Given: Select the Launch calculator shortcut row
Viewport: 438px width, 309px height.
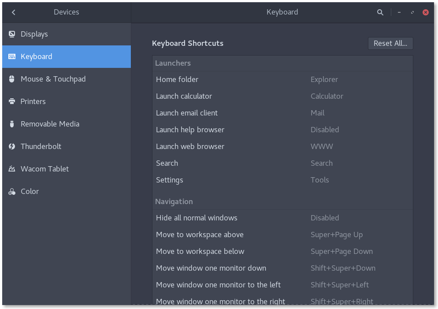Looking at the screenshot, I should (x=282, y=96).
